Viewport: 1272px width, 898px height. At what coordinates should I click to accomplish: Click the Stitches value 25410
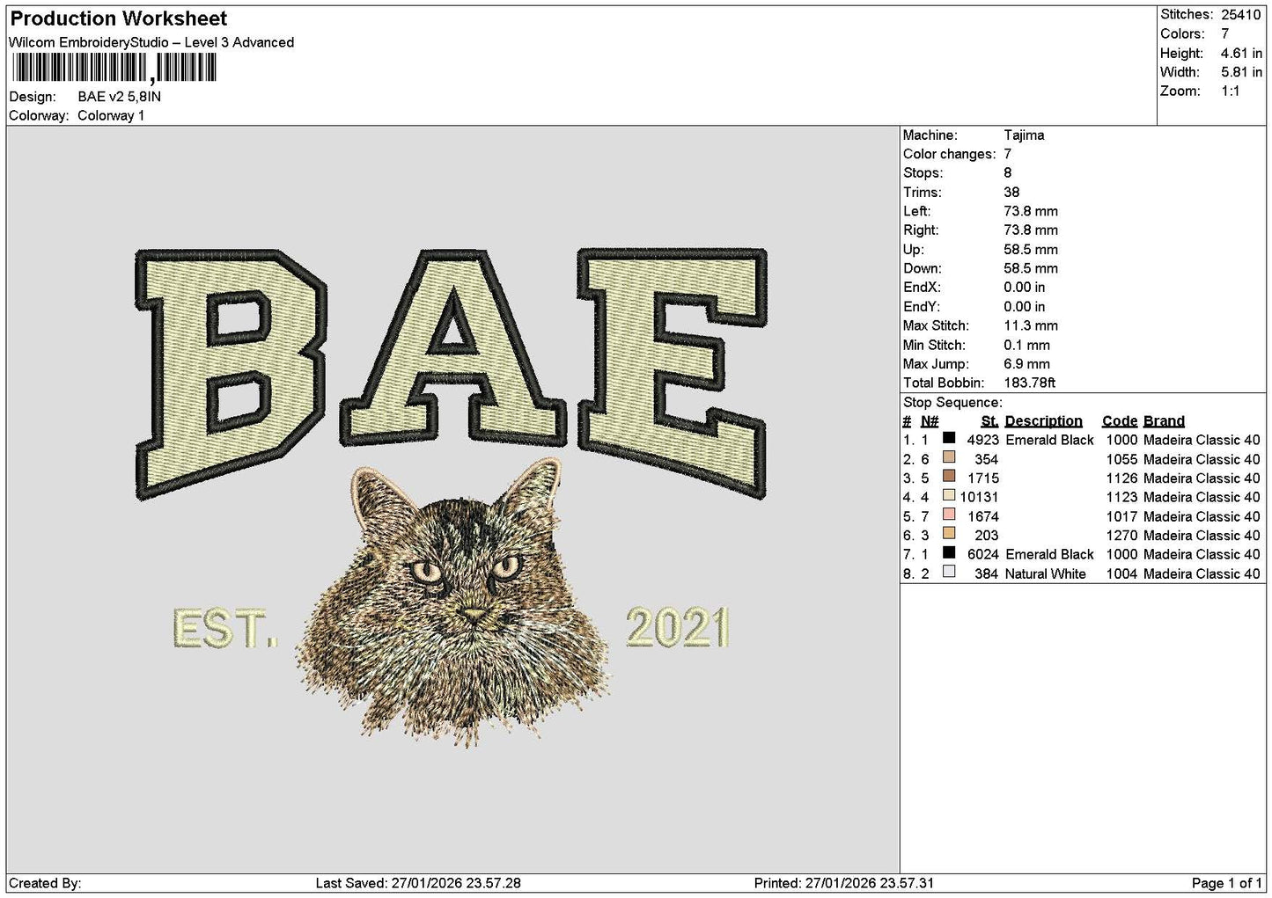coord(1240,14)
